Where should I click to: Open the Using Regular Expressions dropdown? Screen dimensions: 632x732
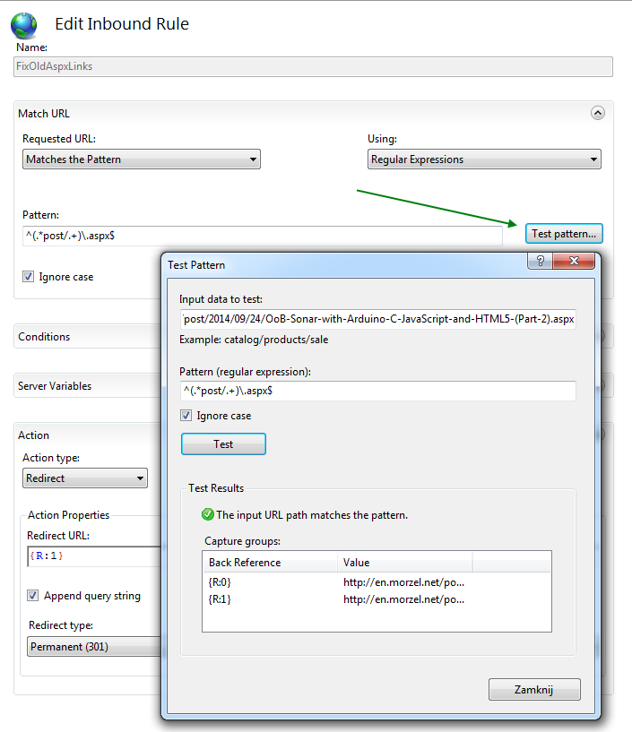pyautogui.click(x=484, y=159)
